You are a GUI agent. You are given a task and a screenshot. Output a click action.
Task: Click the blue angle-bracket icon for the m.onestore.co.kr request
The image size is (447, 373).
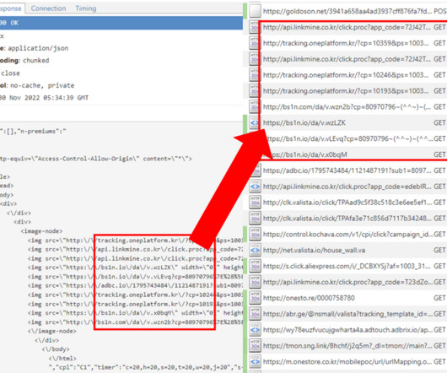(255, 362)
